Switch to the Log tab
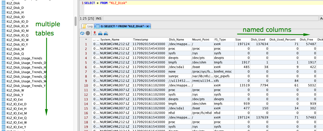The width and height of the screenshot is (323, 131). 88,26
